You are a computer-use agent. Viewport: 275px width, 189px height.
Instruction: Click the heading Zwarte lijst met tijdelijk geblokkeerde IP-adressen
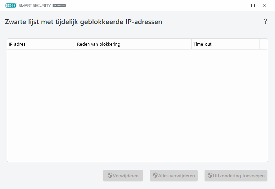84,22
